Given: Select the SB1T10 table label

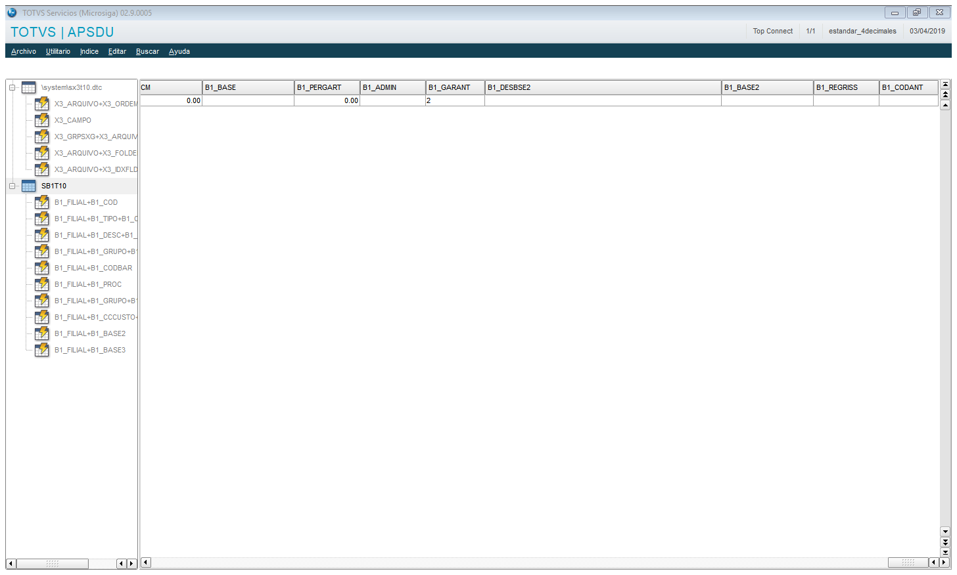Looking at the screenshot, I should pos(54,186).
